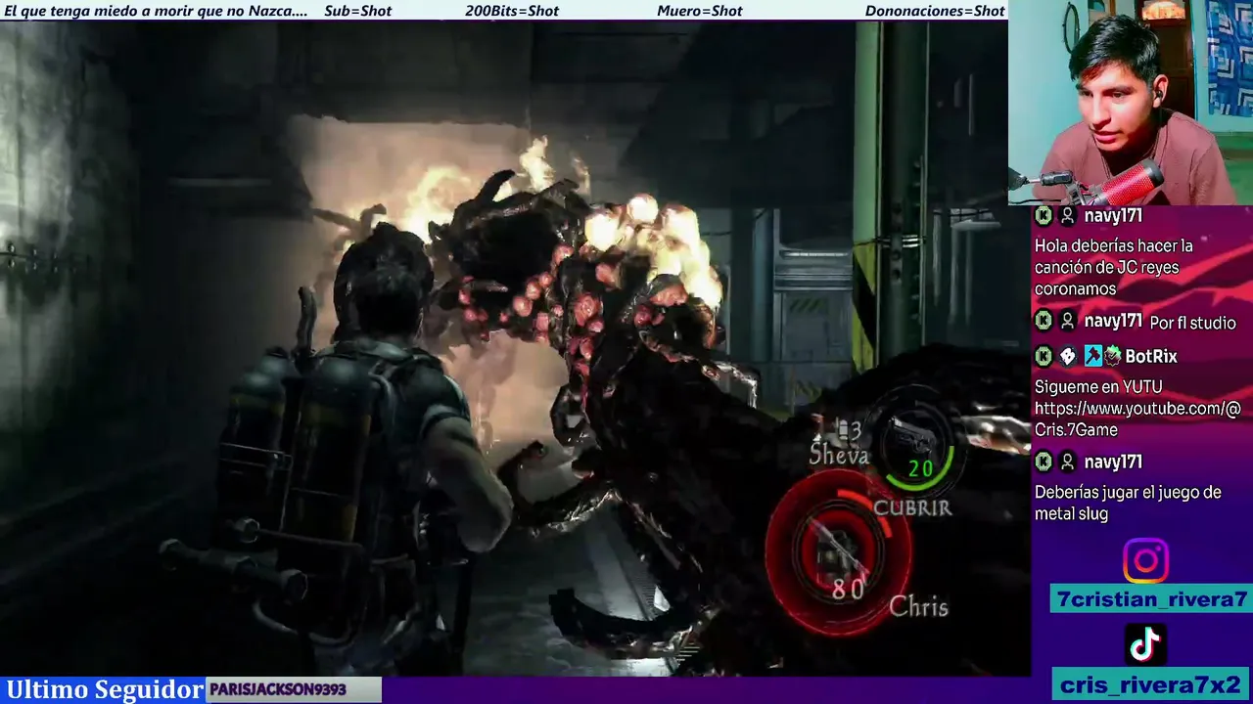This screenshot has height=704, width=1253.
Task: Click the Sheva partner name in HUD
Action: [x=839, y=456]
